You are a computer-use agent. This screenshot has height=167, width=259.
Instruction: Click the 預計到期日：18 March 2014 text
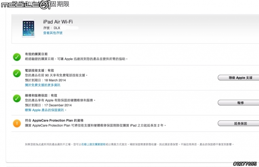45,80
